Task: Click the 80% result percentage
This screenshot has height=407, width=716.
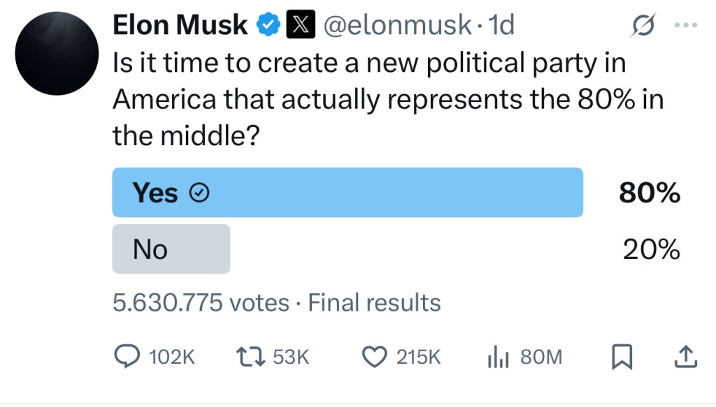Action: (x=650, y=193)
